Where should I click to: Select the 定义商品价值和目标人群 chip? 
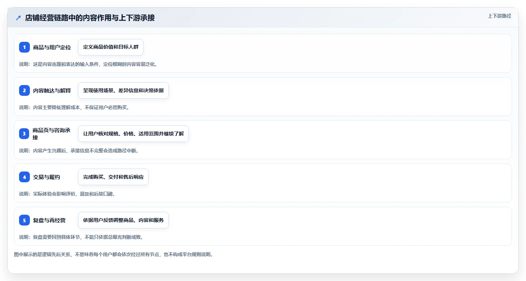coord(111,47)
